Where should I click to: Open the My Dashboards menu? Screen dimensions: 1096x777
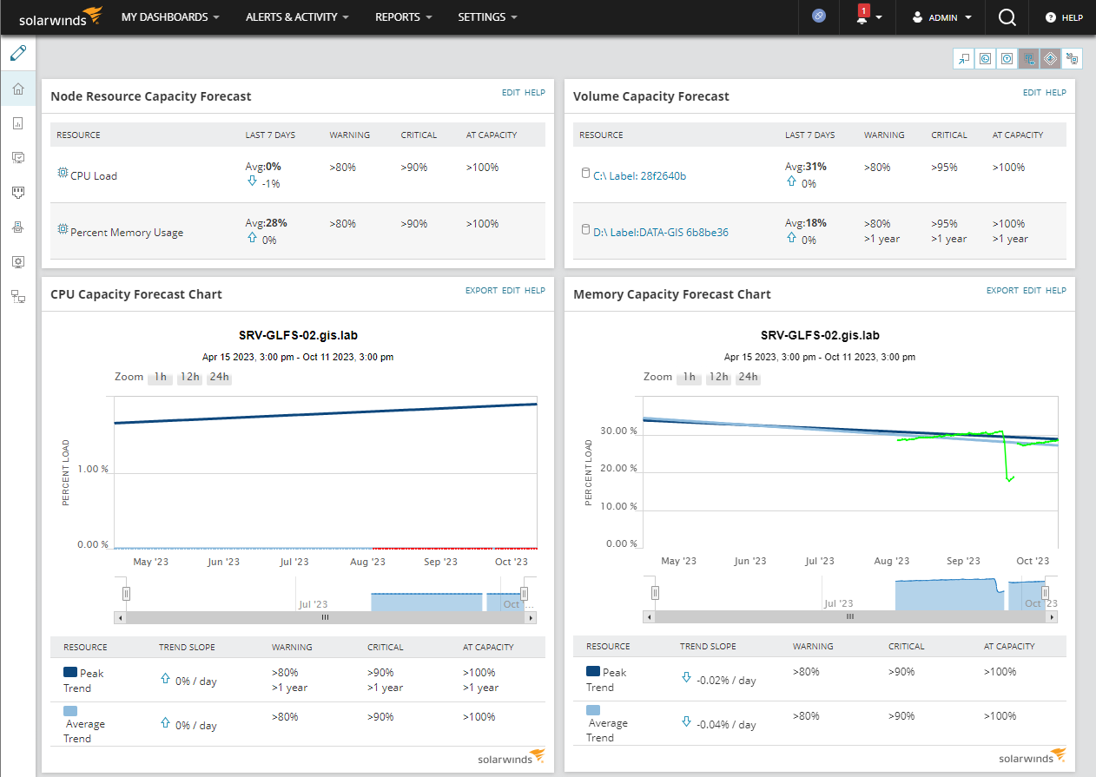[170, 16]
